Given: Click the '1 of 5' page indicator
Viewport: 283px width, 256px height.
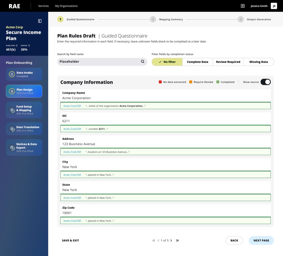Looking at the screenshot, I should pyautogui.click(x=165, y=240).
